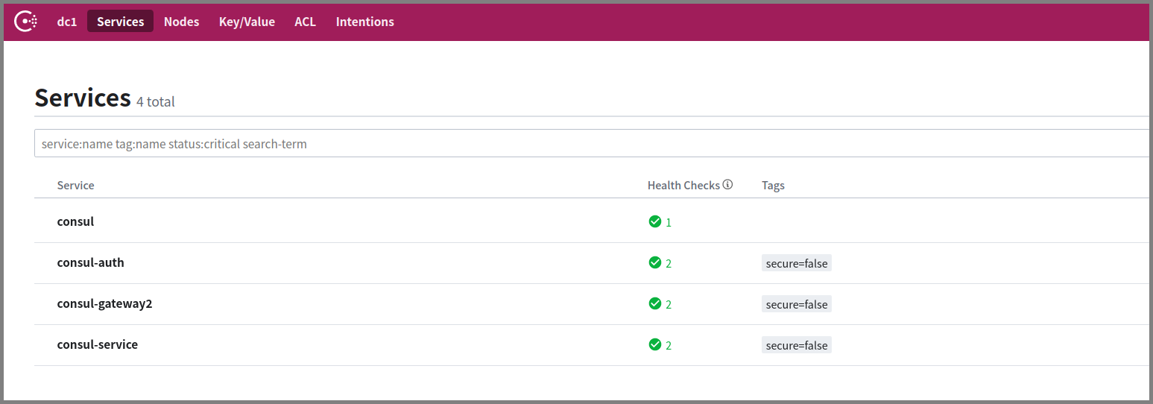Focus the services search filter field

click(592, 143)
